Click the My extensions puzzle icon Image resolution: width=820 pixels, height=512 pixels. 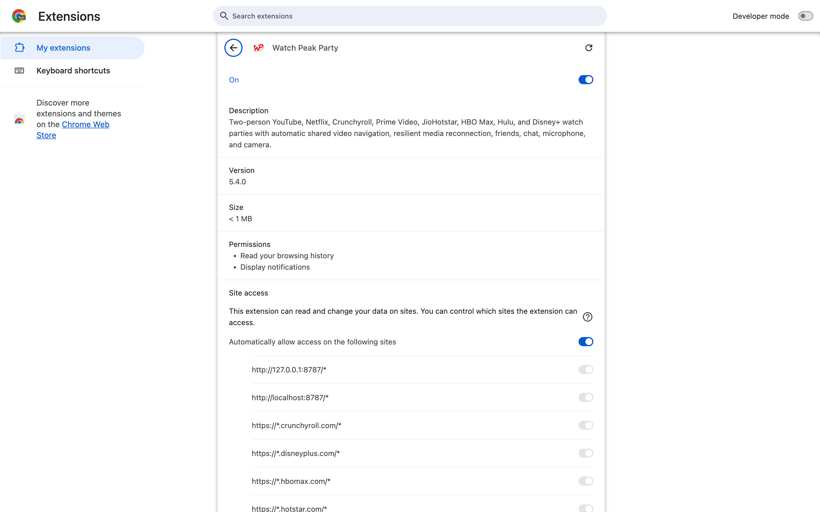point(20,48)
